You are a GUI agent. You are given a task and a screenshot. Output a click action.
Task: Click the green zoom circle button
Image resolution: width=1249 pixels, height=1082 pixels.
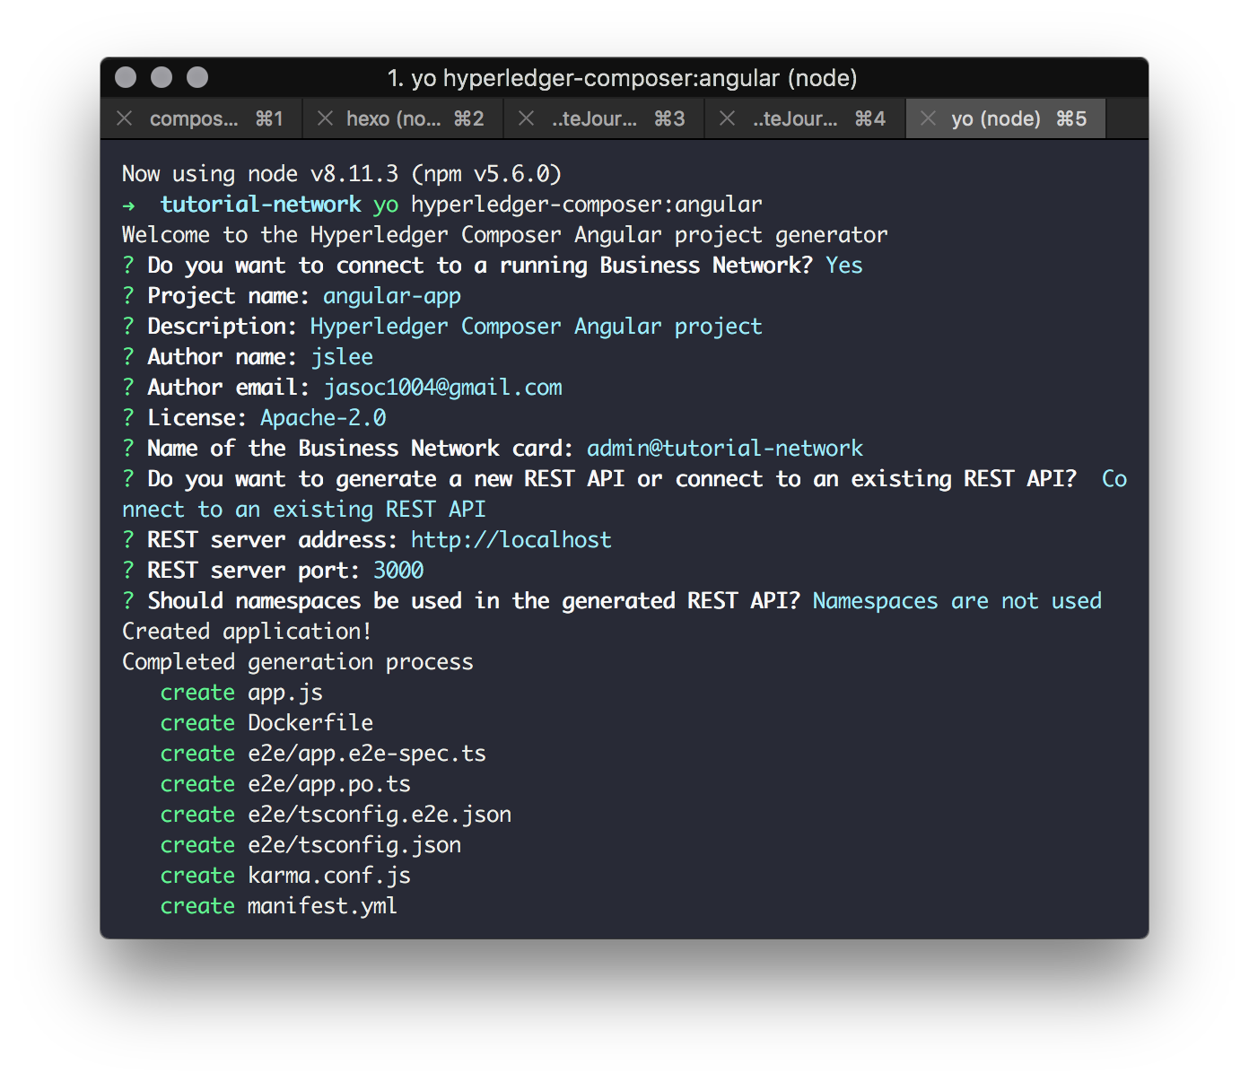click(197, 77)
